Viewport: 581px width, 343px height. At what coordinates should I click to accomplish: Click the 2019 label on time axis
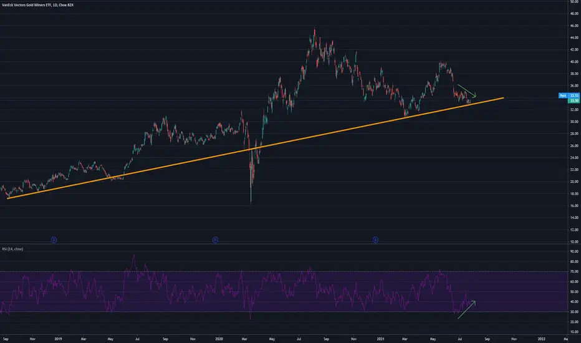[x=58, y=339]
